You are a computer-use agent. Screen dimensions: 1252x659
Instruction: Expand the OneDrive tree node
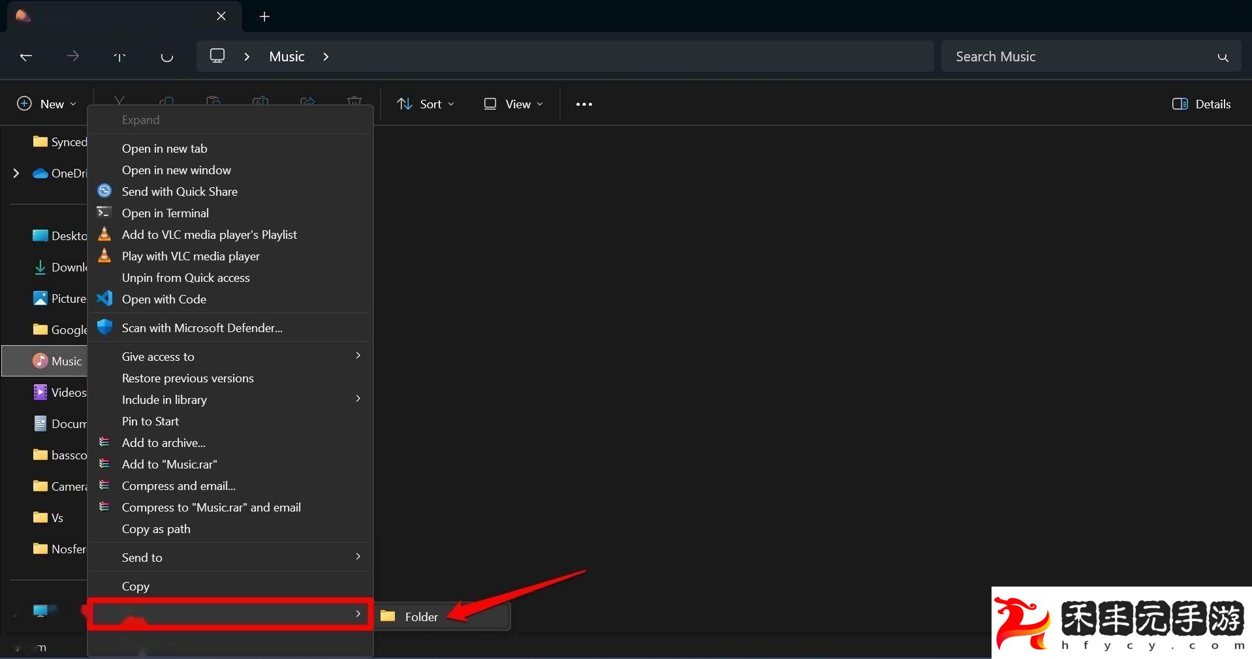(x=16, y=173)
